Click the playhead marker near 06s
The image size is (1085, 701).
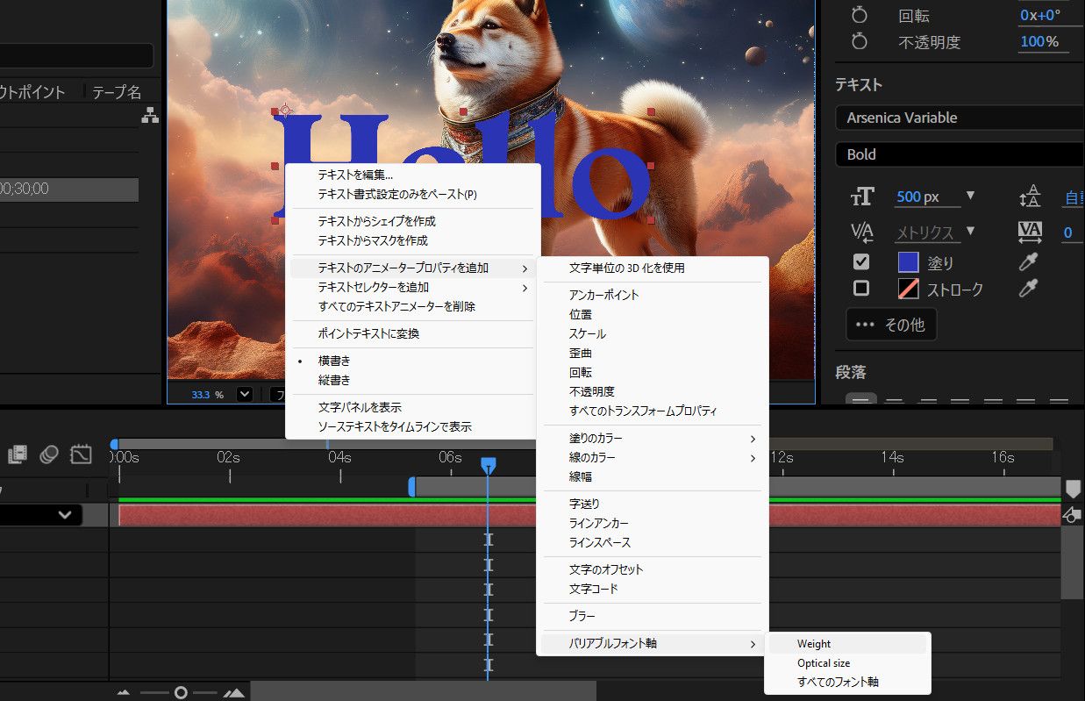click(x=489, y=463)
